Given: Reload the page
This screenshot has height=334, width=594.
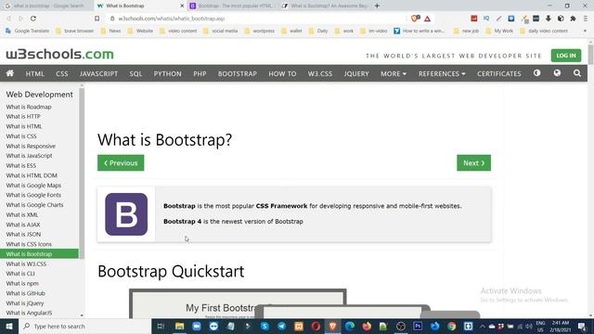Looking at the screenshot, I should pyautogui.click(x=33, y=19).
